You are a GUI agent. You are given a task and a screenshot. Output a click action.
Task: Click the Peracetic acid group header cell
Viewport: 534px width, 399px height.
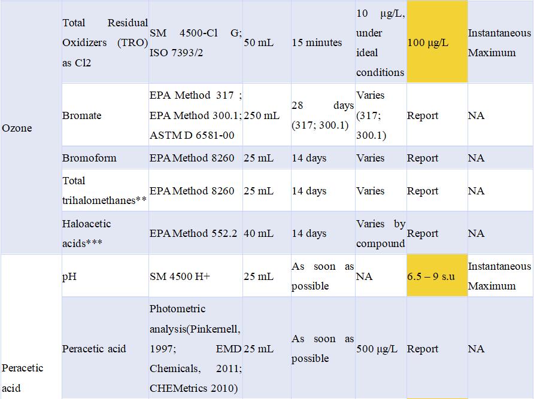[x=31, y=327]
